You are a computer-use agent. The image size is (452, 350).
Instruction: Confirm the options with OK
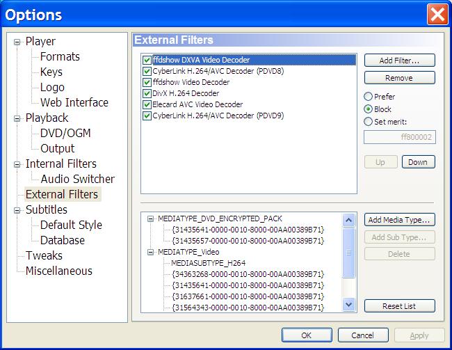click(307, 335)
